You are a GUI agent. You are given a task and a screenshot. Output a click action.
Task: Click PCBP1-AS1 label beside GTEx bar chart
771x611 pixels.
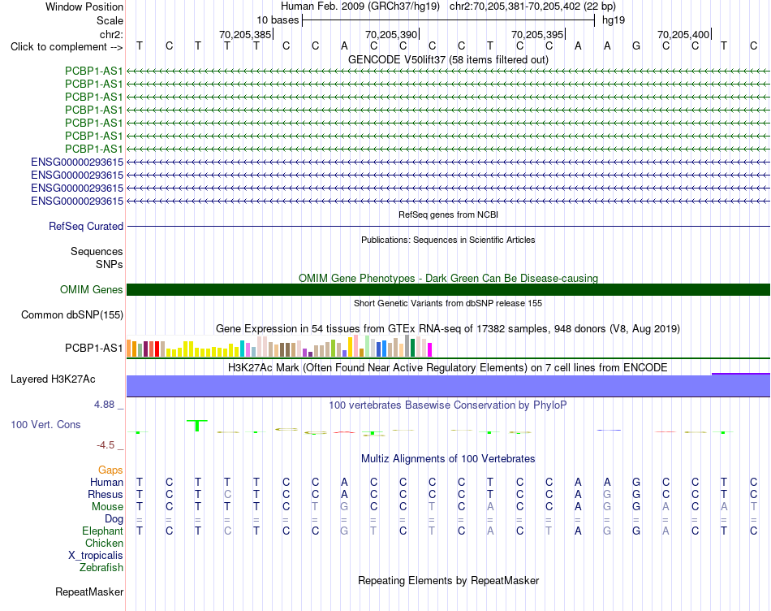(93, 348)
